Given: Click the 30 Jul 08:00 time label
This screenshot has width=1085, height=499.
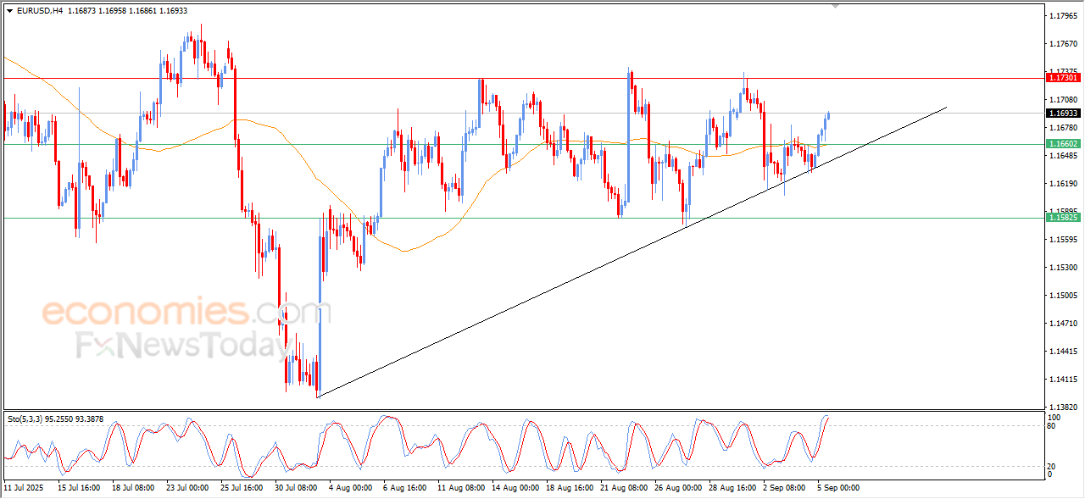Looking at the screenshot, I should tap(296, 488).
